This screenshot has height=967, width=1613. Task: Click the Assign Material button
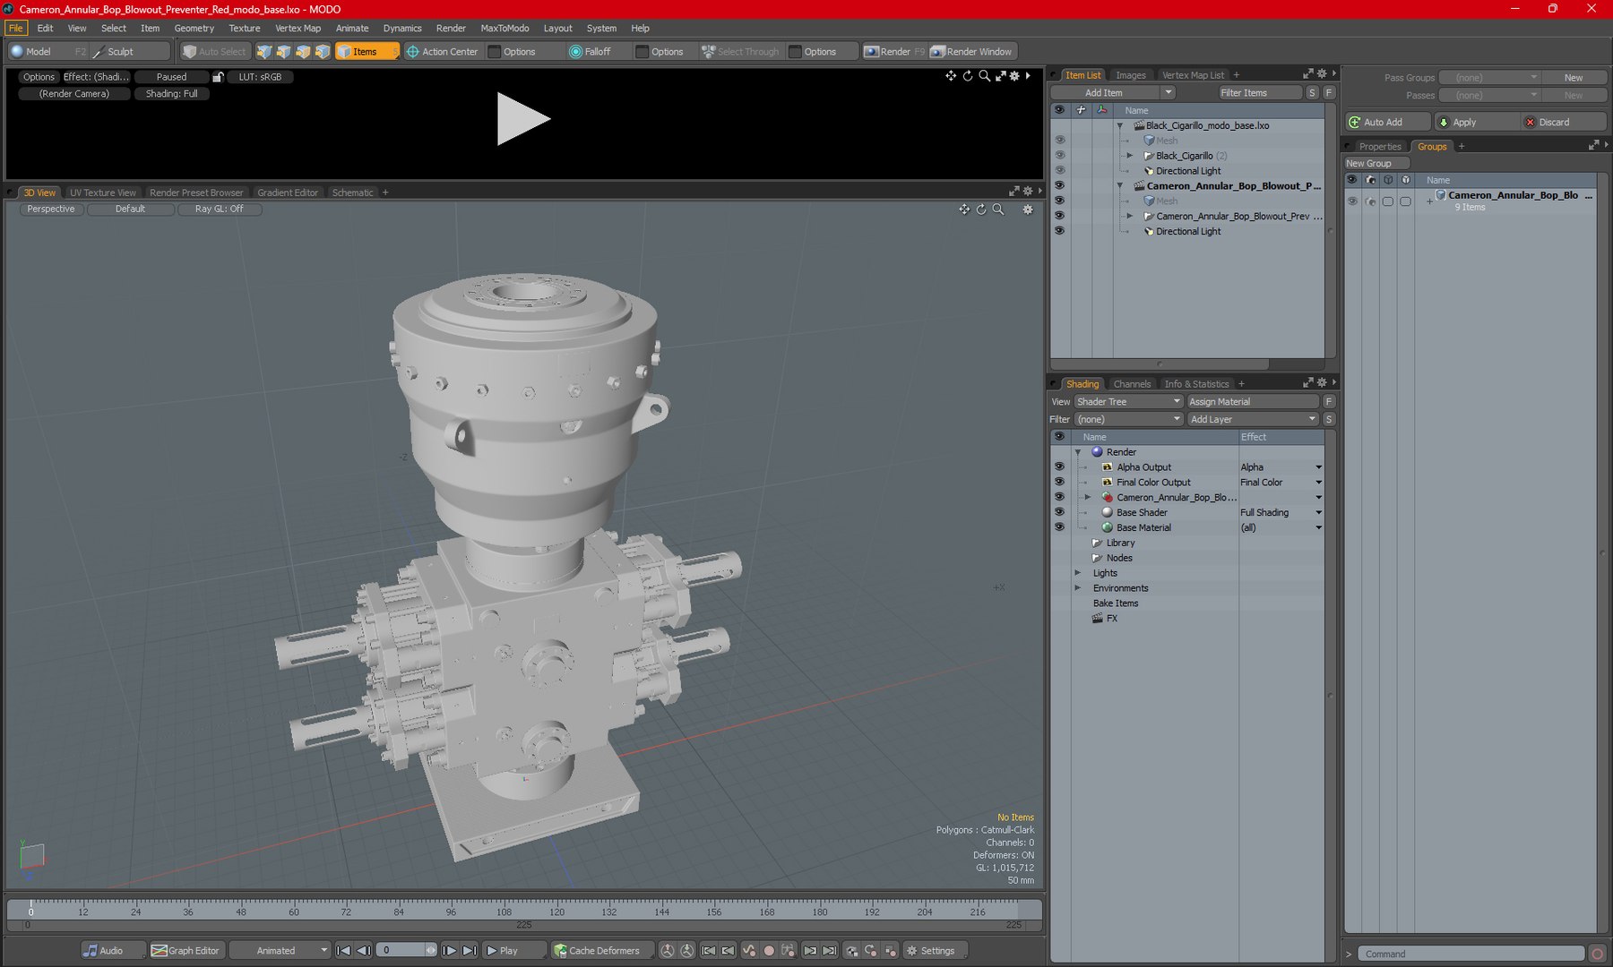click(1252, 402)
